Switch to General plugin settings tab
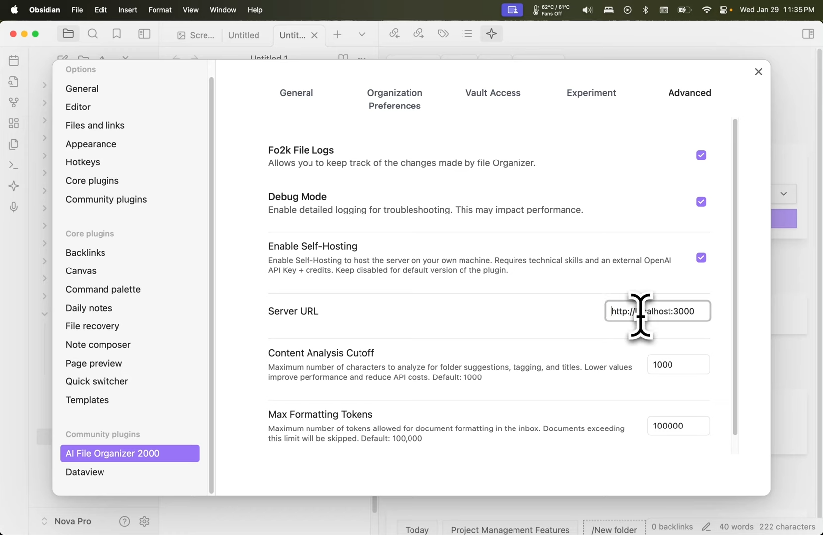This screenshot has width=823, height=535. 296,93
